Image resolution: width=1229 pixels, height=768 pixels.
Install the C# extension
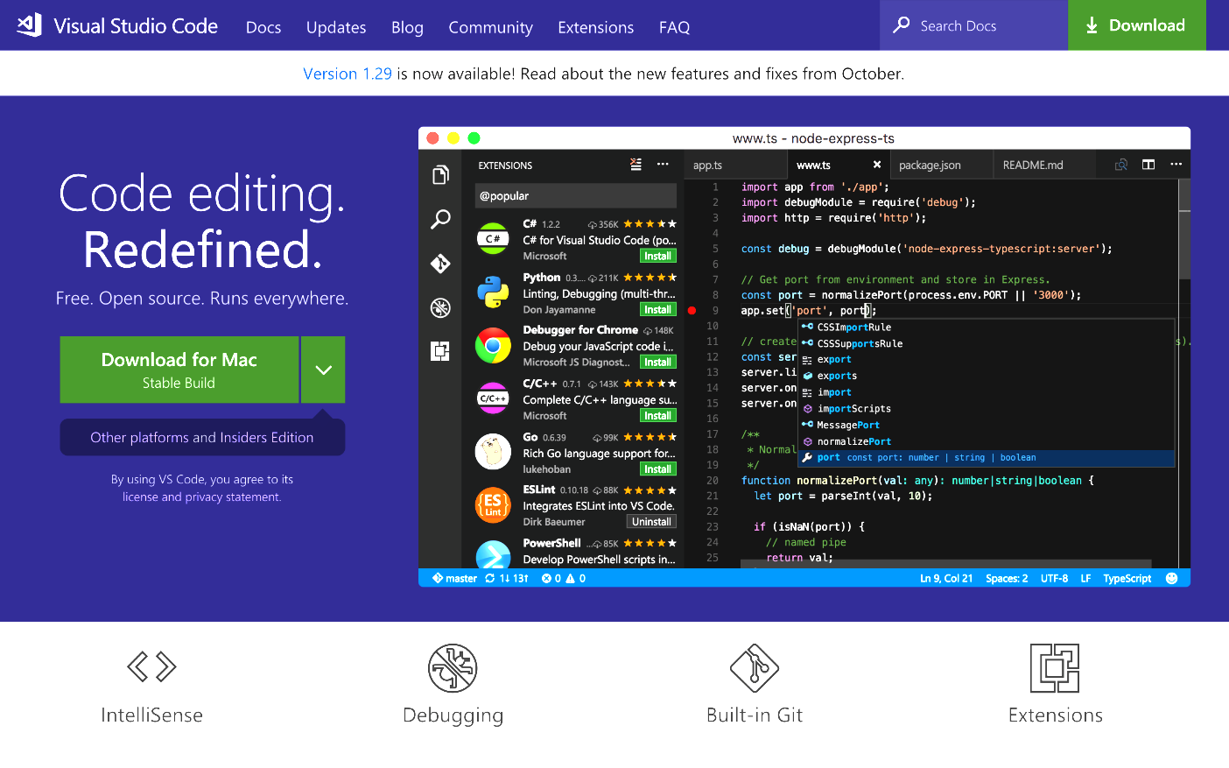[657, 256]
